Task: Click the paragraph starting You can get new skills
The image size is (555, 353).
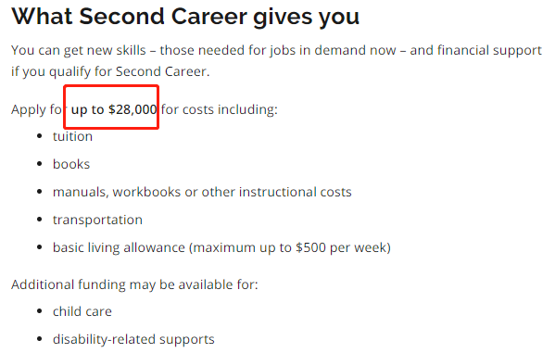Action: [x=276, y=61]
